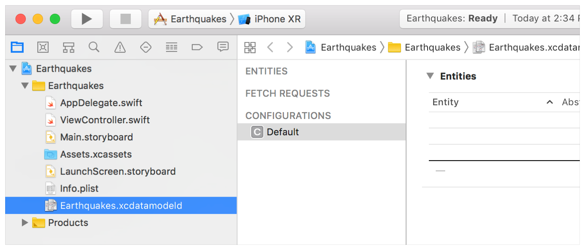Show the Issue navigator
This screenshot has width=585, height=250.
(x=120, y=47)
